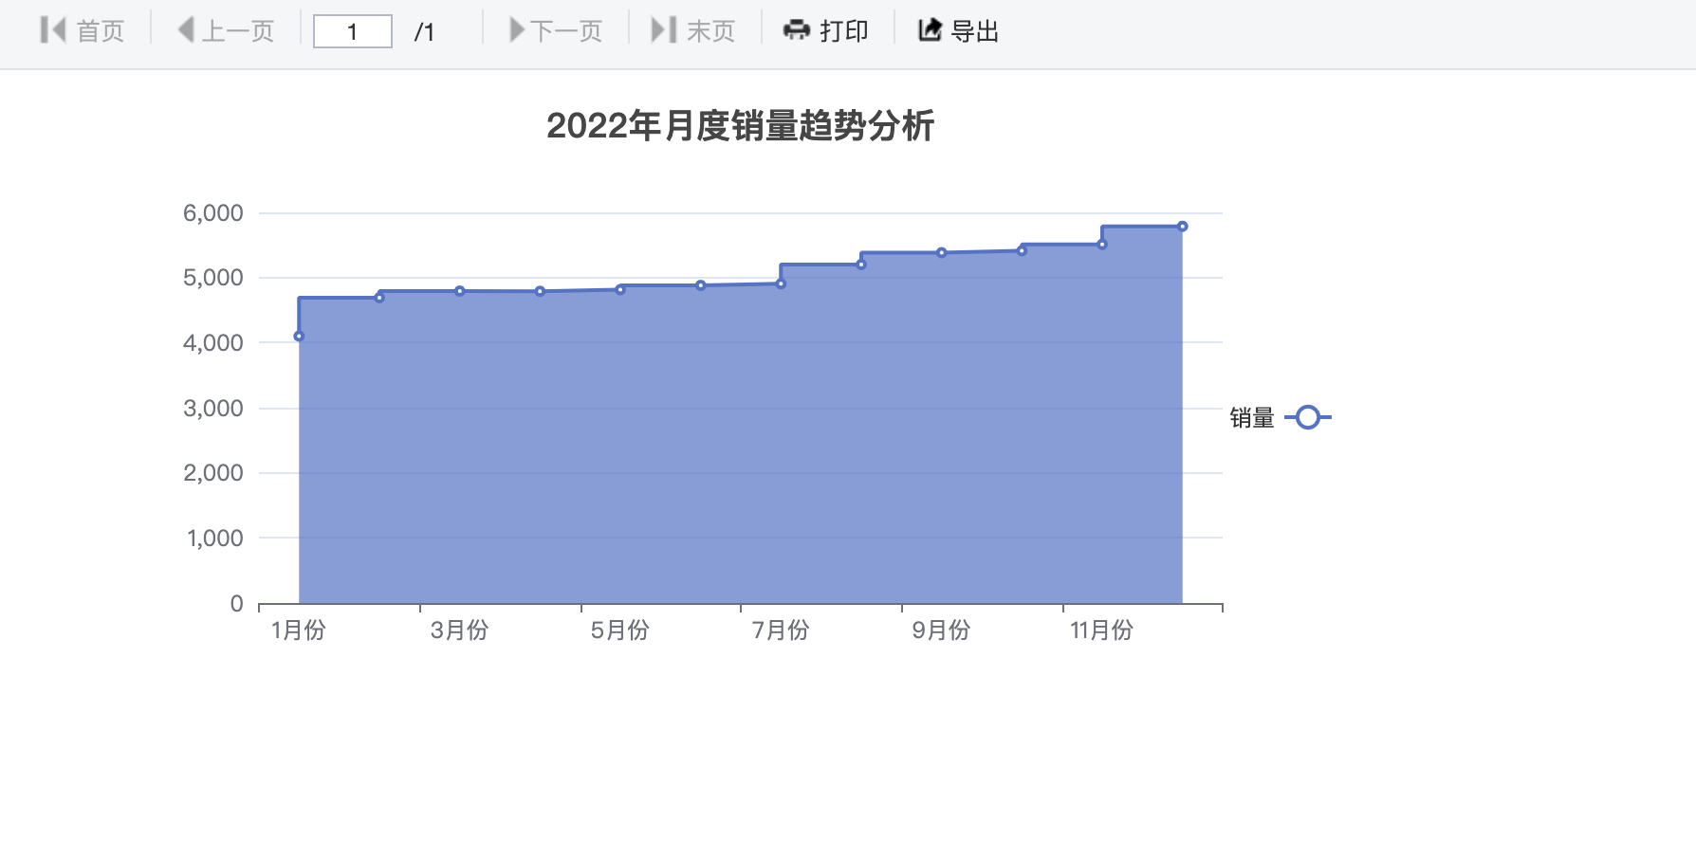Click the 末页 text button
Viewport: 1696px width, 859px height.
tap(711, 31)
